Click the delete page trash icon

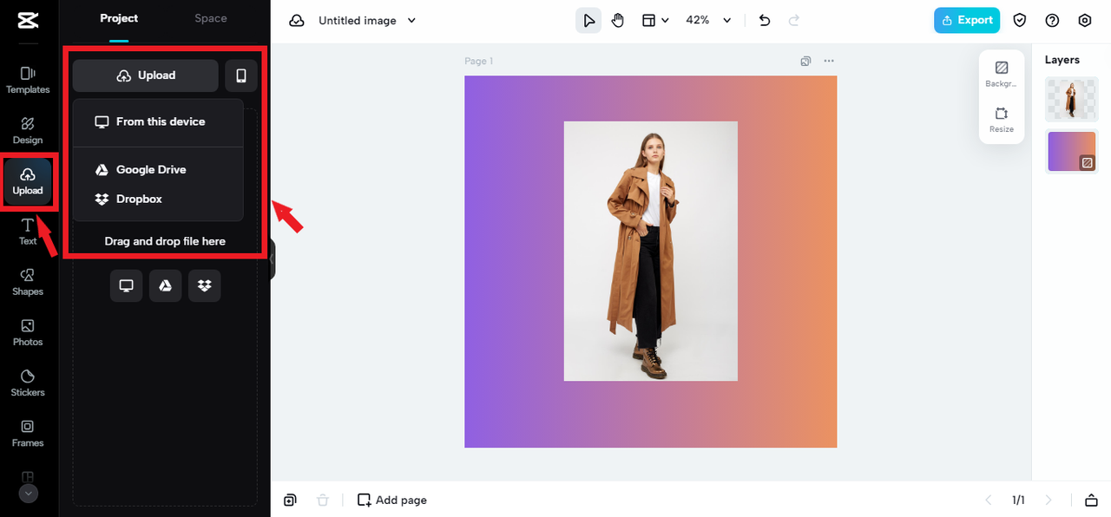(323, 501)
